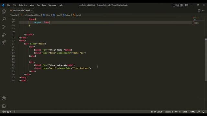
Task: Click the Tutorial breadcrumb folder
Action: [14, 15]
